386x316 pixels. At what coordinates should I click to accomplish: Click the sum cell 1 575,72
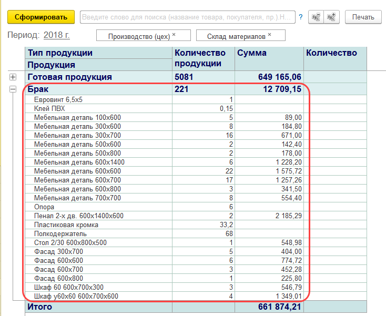(289, 171)
